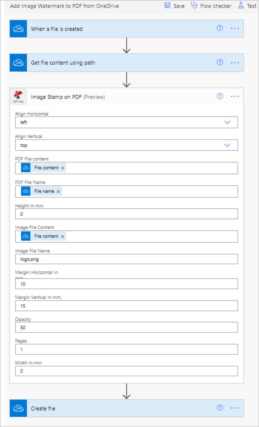Click the OneDrive icon on the Create file step

pyautogui.click(x=18, y=408)
